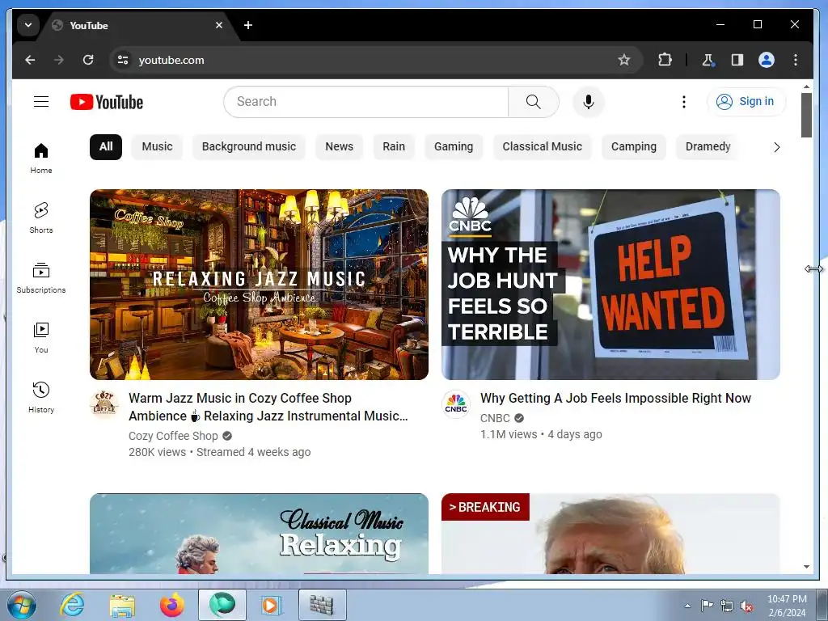Open the CNBC channel avatar

pyautogui.click(x=456, y=404)
